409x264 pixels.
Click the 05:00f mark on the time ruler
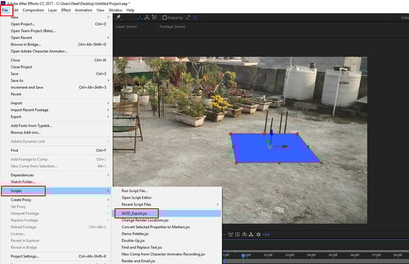(x=333, y=255)
